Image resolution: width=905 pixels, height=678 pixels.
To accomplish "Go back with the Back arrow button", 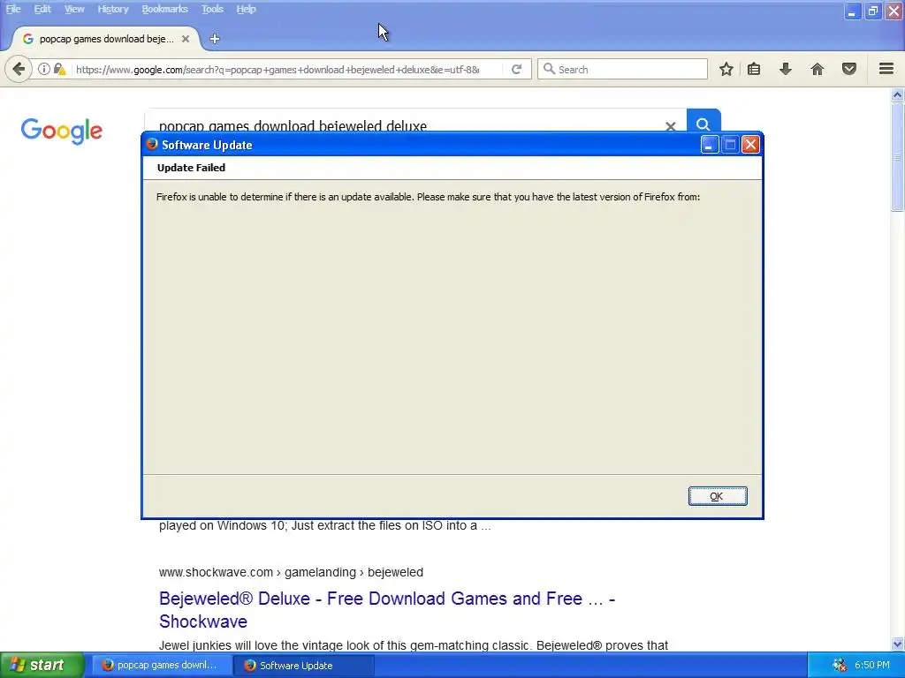I will pos(19,69).
